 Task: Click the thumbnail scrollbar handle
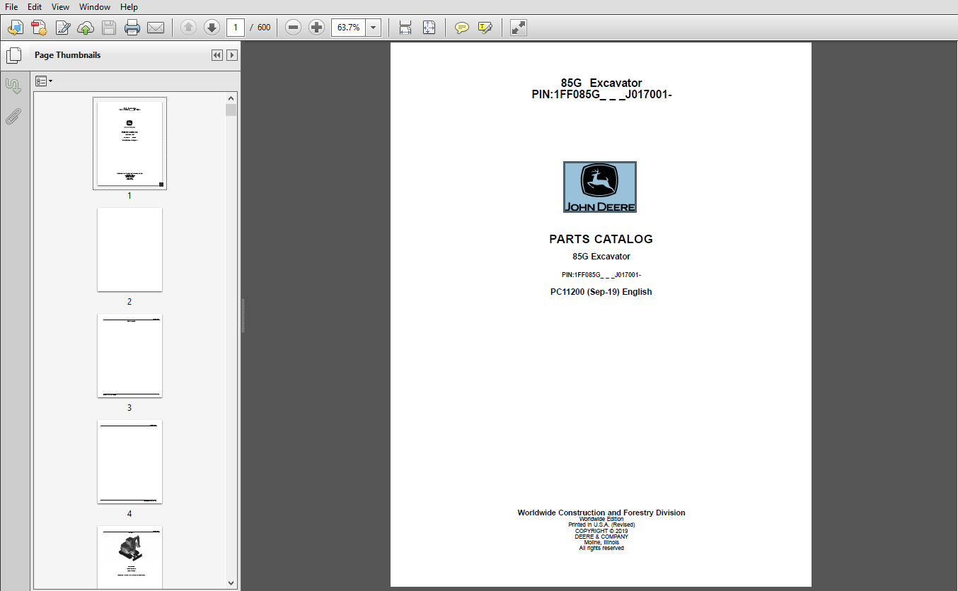click(231, 110)
